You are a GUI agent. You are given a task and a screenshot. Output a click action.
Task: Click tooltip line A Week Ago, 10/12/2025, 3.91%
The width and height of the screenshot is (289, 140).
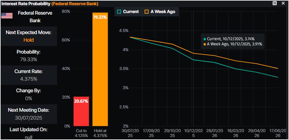233,44
